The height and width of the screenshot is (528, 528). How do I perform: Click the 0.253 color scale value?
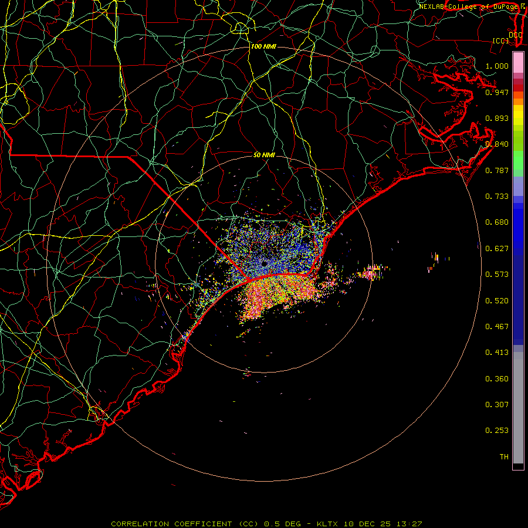tap(497, 431)
